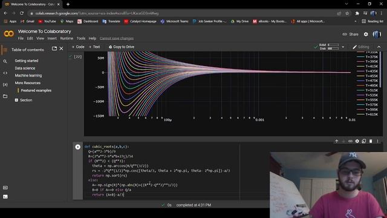
Task: Open the Variables {x} sidebar icon
Action: pyautogui.click(x=5, y=85)
